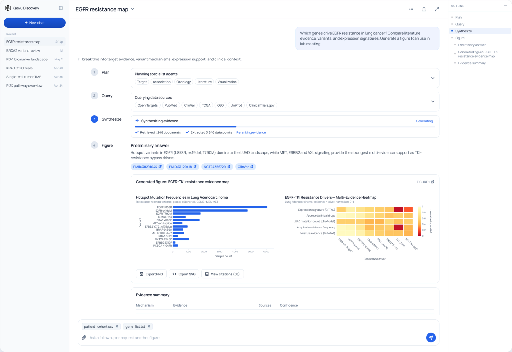Screen dimensions: 512x352
Task: Jump to Preliminary answer in outline
Action: [x=472, y=45]
